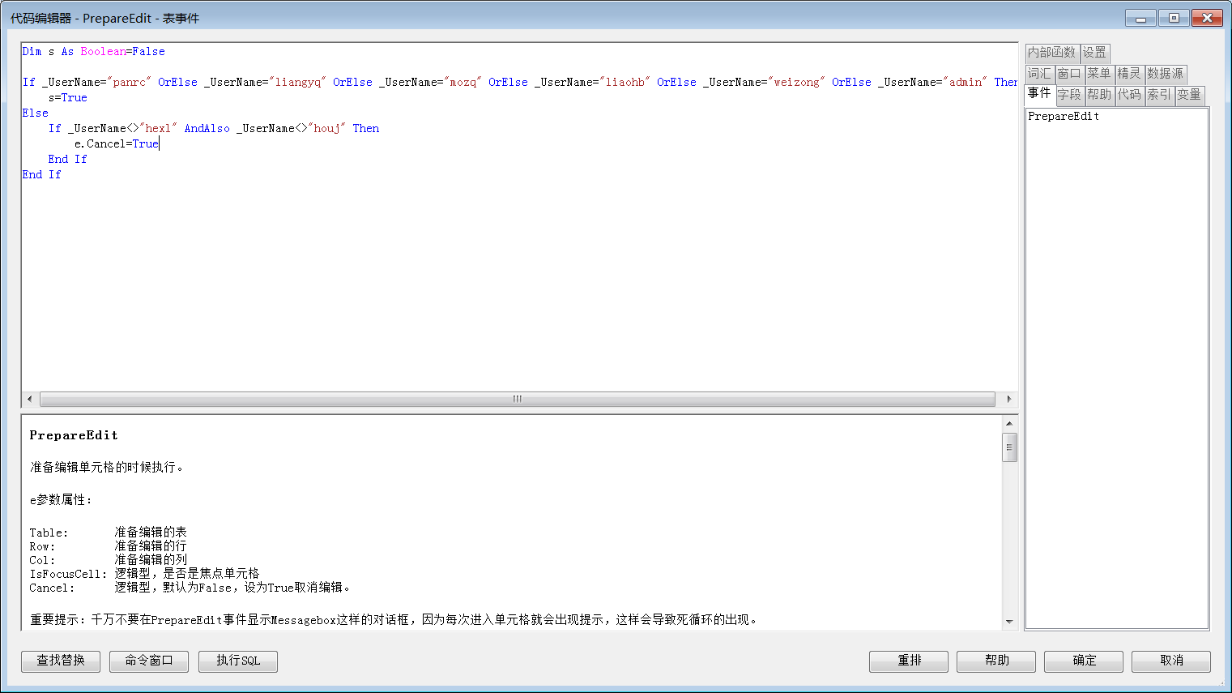Switch to the 变量 tab
The image size is (1232, 693).
pos(1189,95)
